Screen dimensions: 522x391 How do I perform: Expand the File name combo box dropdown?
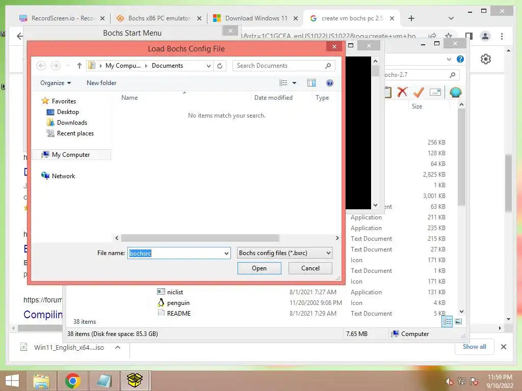226,253
